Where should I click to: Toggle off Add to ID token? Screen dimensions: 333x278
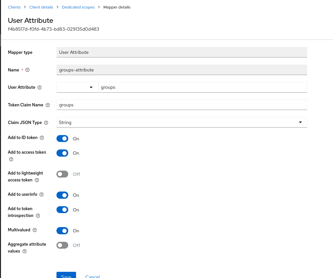pos(62,138)
